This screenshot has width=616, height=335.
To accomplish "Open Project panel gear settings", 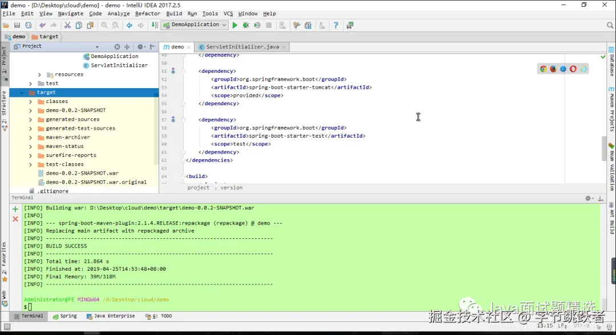I will pos(141,47).
